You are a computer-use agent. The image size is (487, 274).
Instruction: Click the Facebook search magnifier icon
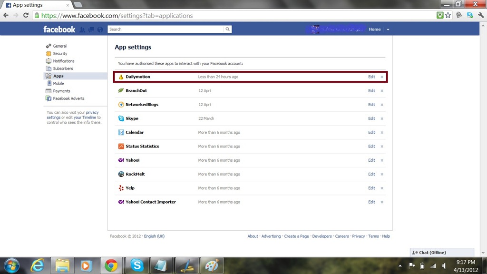point(228,29)
